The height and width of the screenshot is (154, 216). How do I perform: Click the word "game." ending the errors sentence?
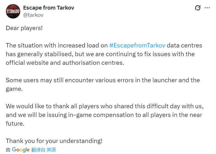pyautogui.click(x=14, y=89)
